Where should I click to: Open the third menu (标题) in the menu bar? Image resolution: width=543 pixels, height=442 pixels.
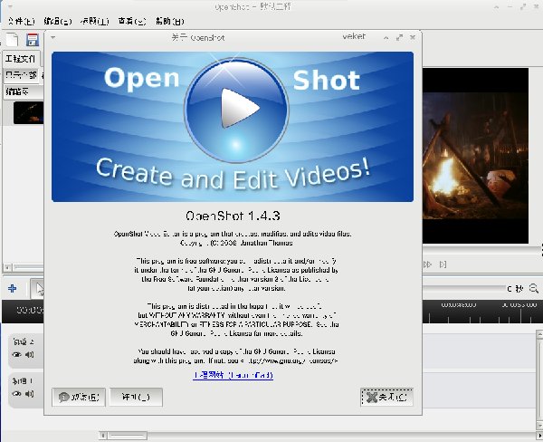point(94,21)
